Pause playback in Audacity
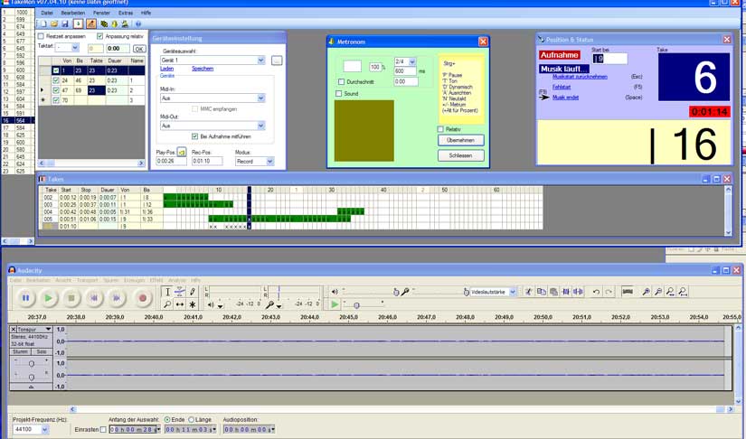746x439 pixels. click(x=25, y=298)
